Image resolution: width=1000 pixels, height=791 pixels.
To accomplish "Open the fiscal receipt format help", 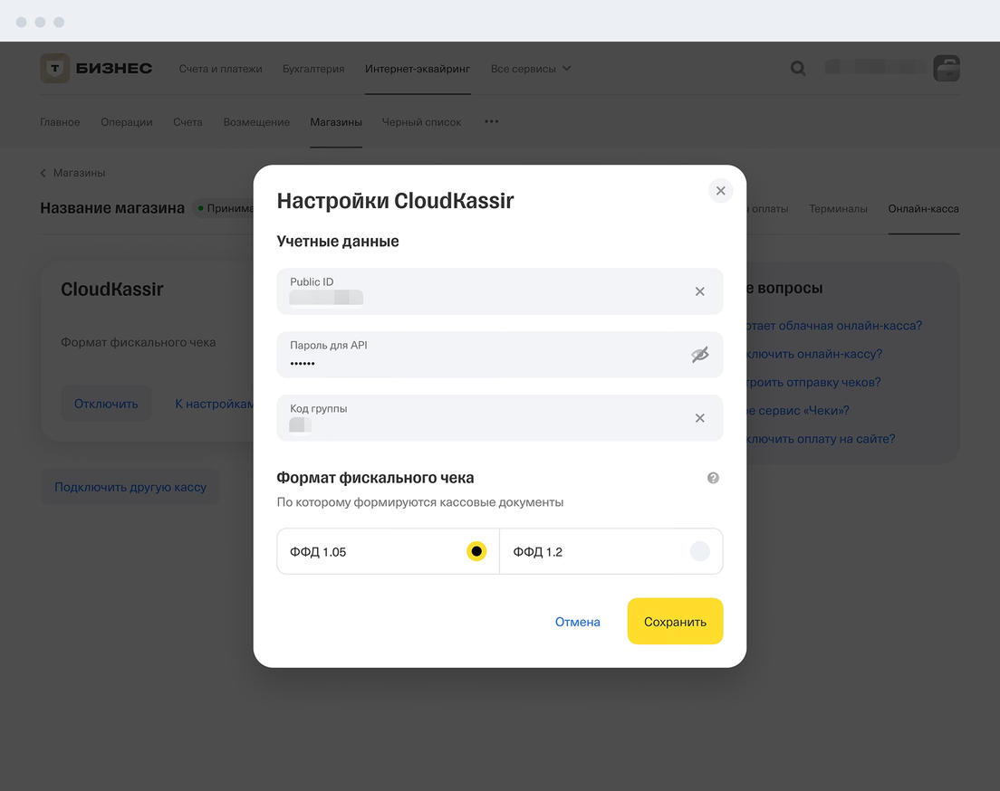I will (713, 478).
